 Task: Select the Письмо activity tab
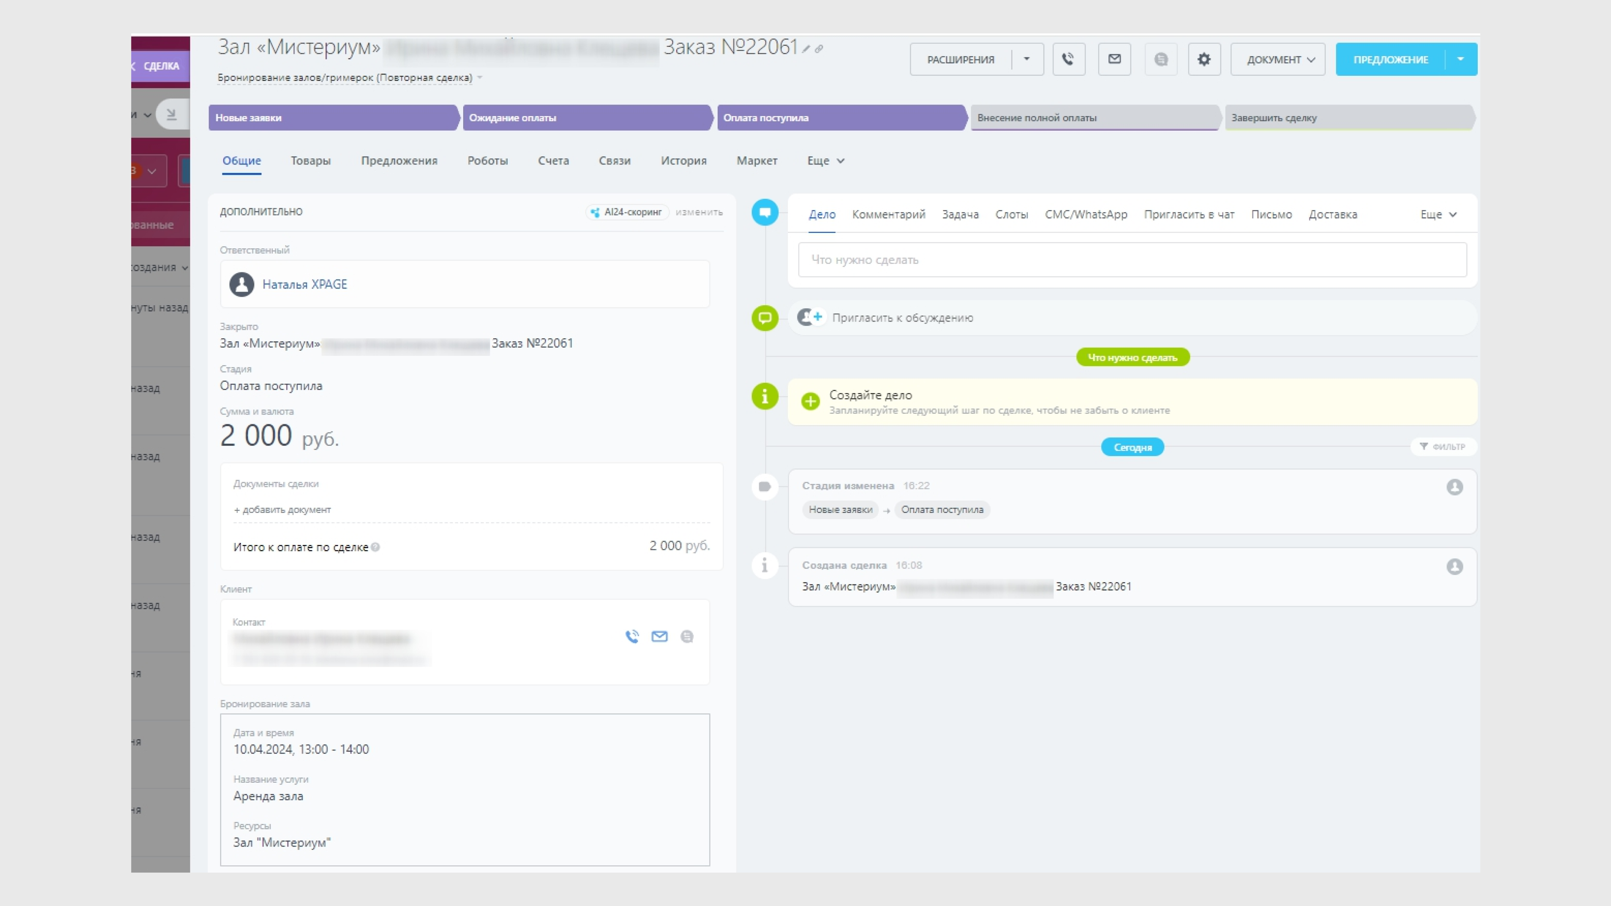click(1271, 215)
